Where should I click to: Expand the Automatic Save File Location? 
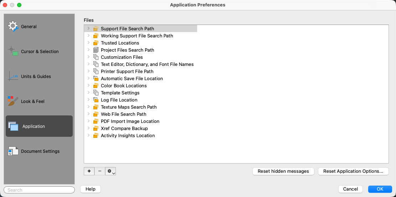[x=88, y=78]
